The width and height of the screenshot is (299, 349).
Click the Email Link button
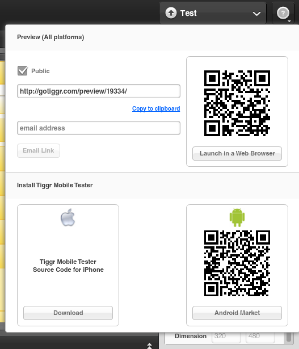(x=39, y=151)
